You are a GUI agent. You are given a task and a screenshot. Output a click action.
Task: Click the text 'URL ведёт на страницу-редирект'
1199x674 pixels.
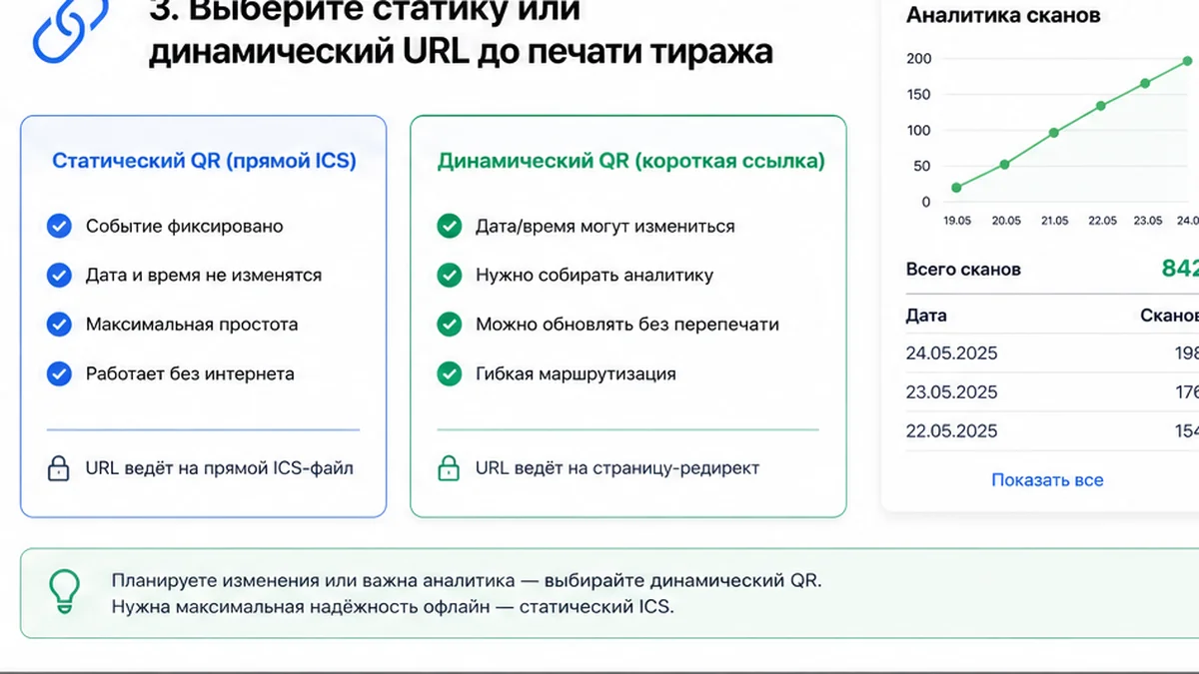click(617, 467)
